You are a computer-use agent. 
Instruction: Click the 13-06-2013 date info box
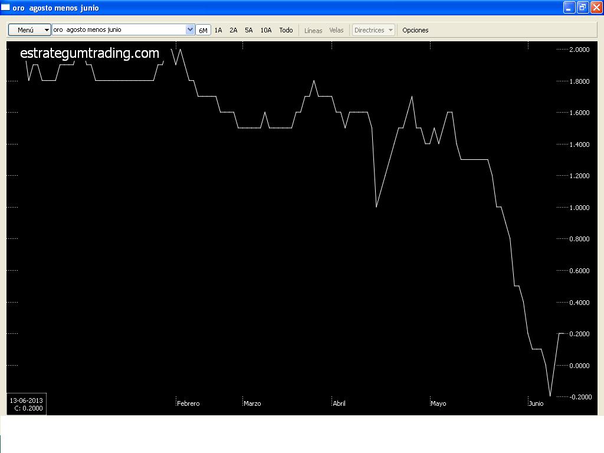[x=26, y=404]
